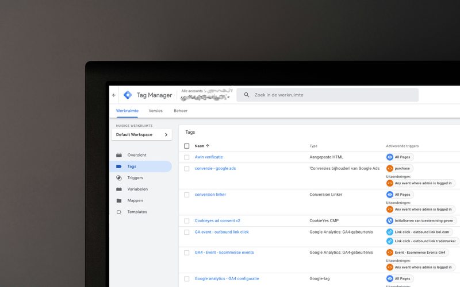The width and height of the screenshot is (460, 287).
Task: Click admin logged in exception under conversion linker
Action: point(420,210)
